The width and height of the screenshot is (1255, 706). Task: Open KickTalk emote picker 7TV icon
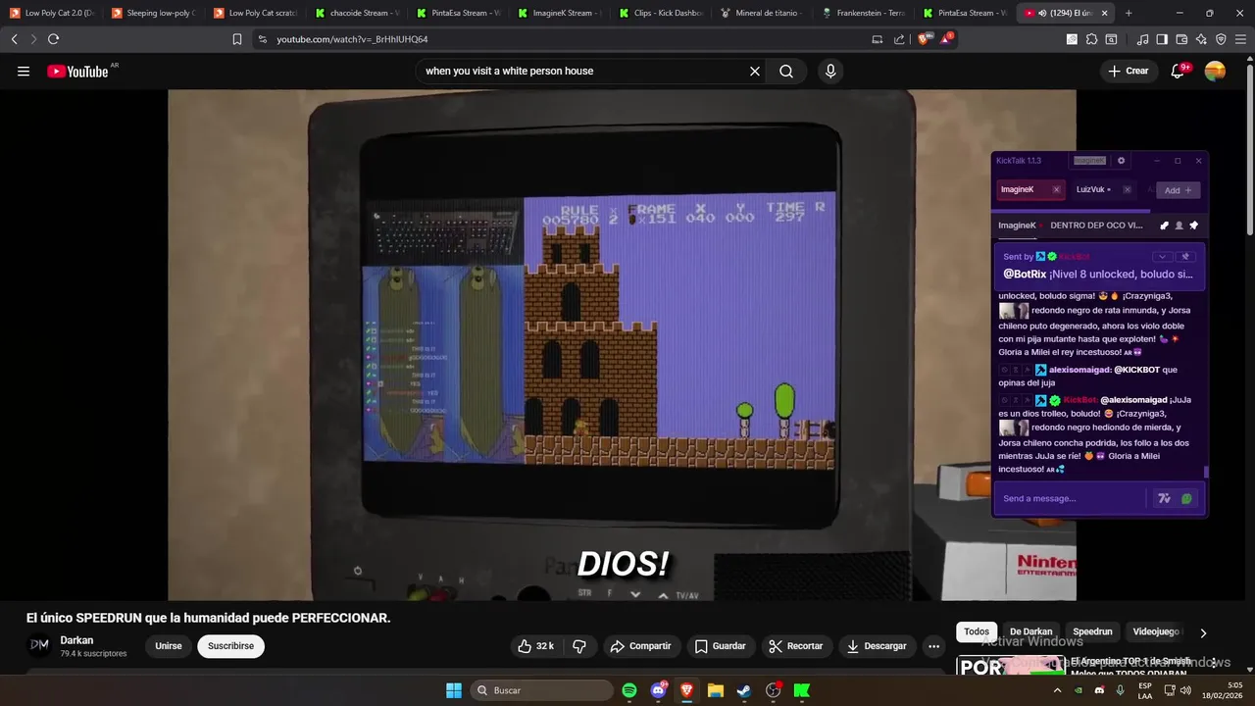click(x=1164, y=498)
